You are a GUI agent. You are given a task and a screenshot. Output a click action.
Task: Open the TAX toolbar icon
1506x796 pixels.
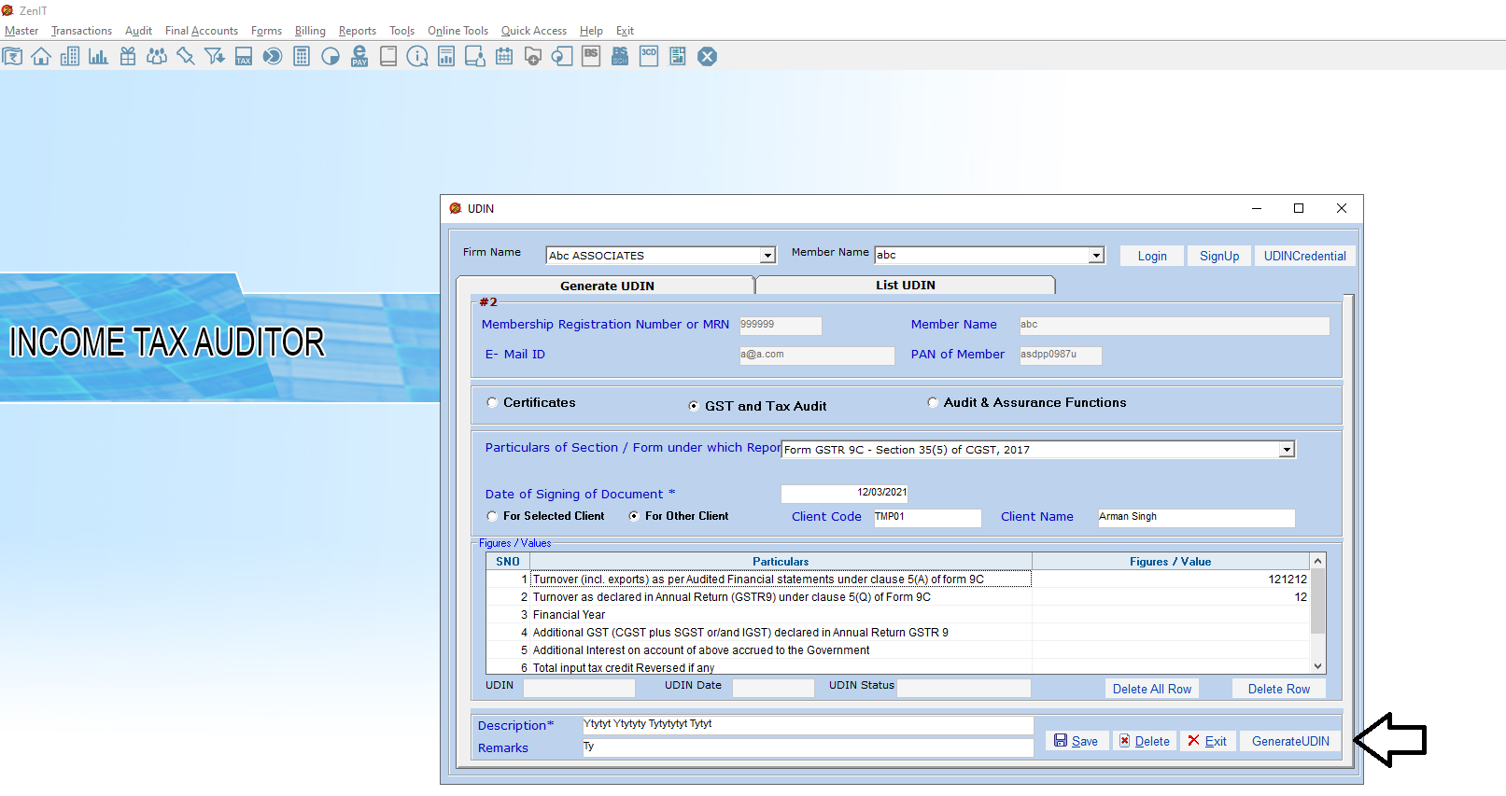coord(244,57)
